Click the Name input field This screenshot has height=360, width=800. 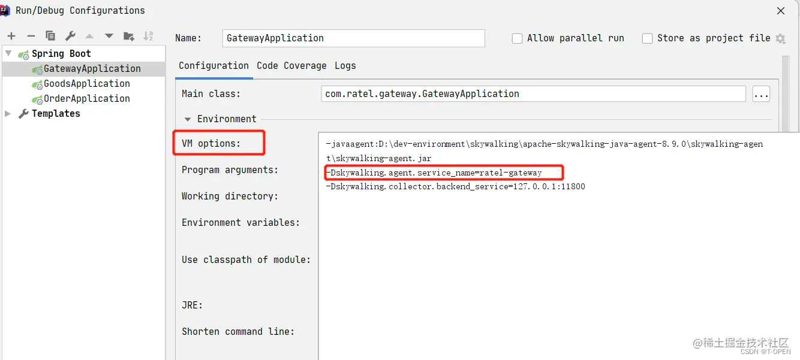coord(353,38)
